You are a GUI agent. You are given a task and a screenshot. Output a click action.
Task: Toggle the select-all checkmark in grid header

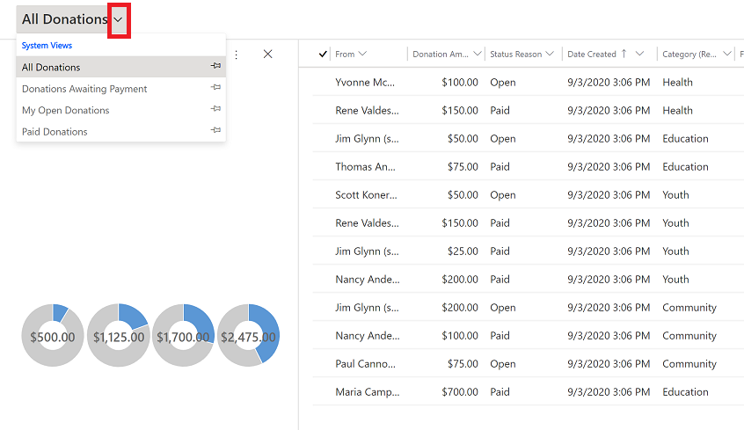point(323,55)
